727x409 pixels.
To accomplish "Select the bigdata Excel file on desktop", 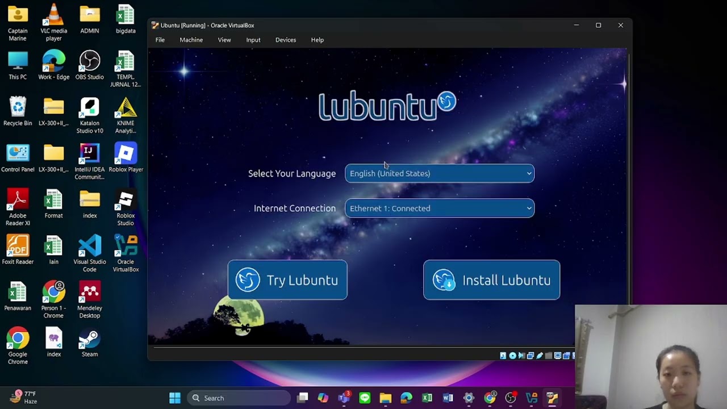I will tap(126, 19).
